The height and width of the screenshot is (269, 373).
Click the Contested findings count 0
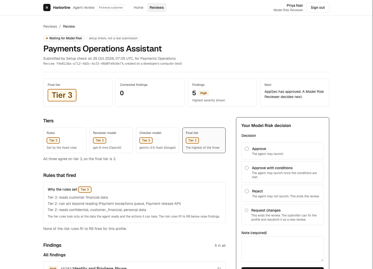122,93
